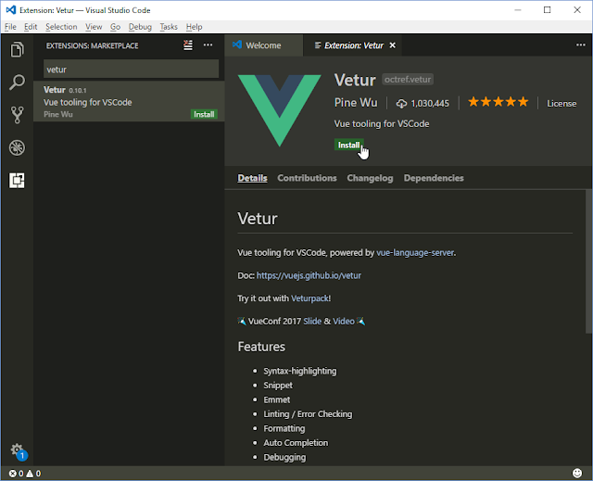Select the Extensions view icon

17,181
